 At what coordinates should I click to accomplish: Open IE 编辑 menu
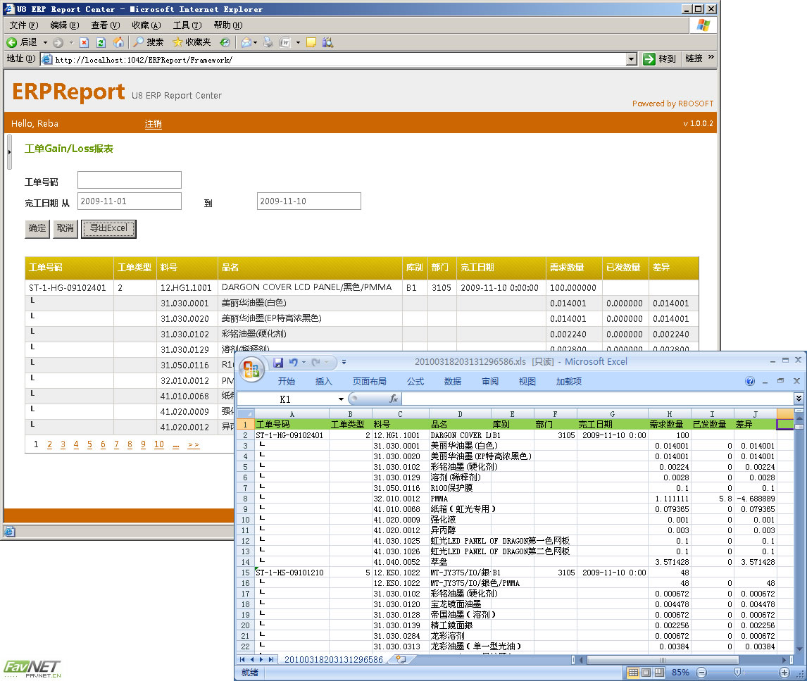tap(64, 25)
